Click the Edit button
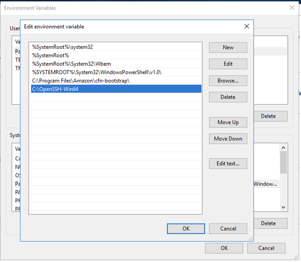Viewport: 301px width, 262px height. (228, 64)
